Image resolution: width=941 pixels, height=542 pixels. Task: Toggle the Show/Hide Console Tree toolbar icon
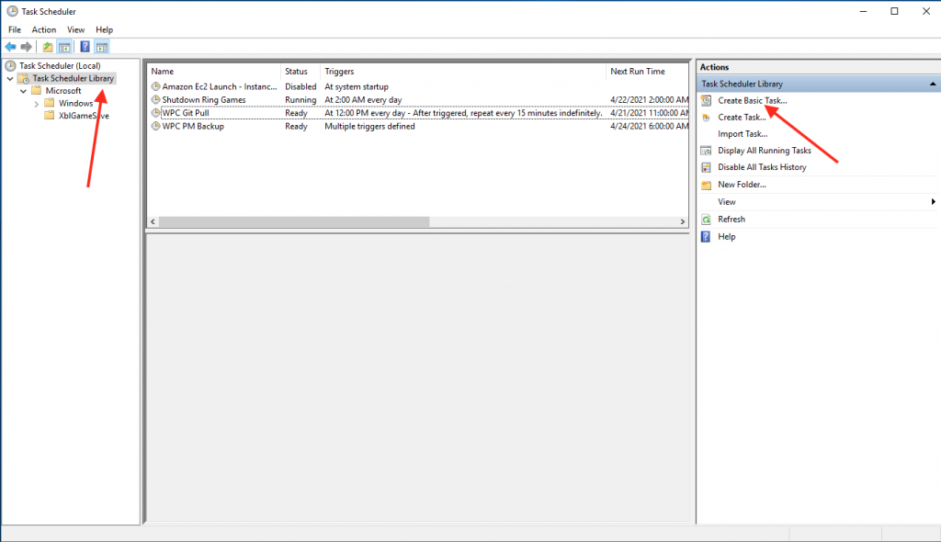pyautogui.click(x=64, y=47)
